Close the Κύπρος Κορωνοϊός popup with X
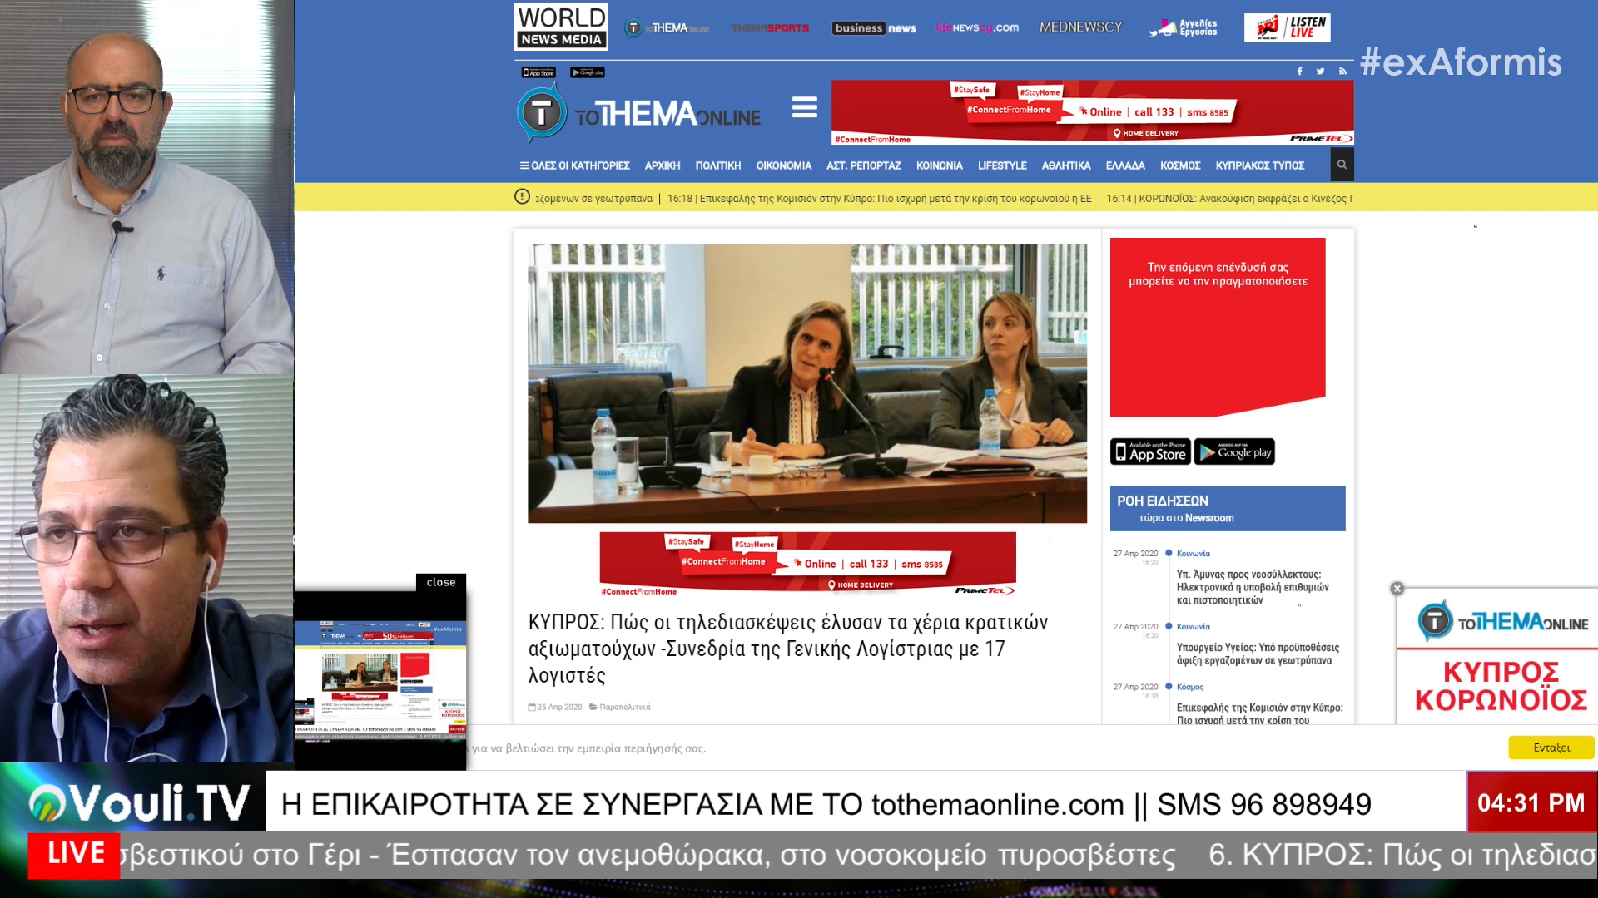Viewport: 1598px width, 898px height. pyautogui.click(x=1397, y=589)
